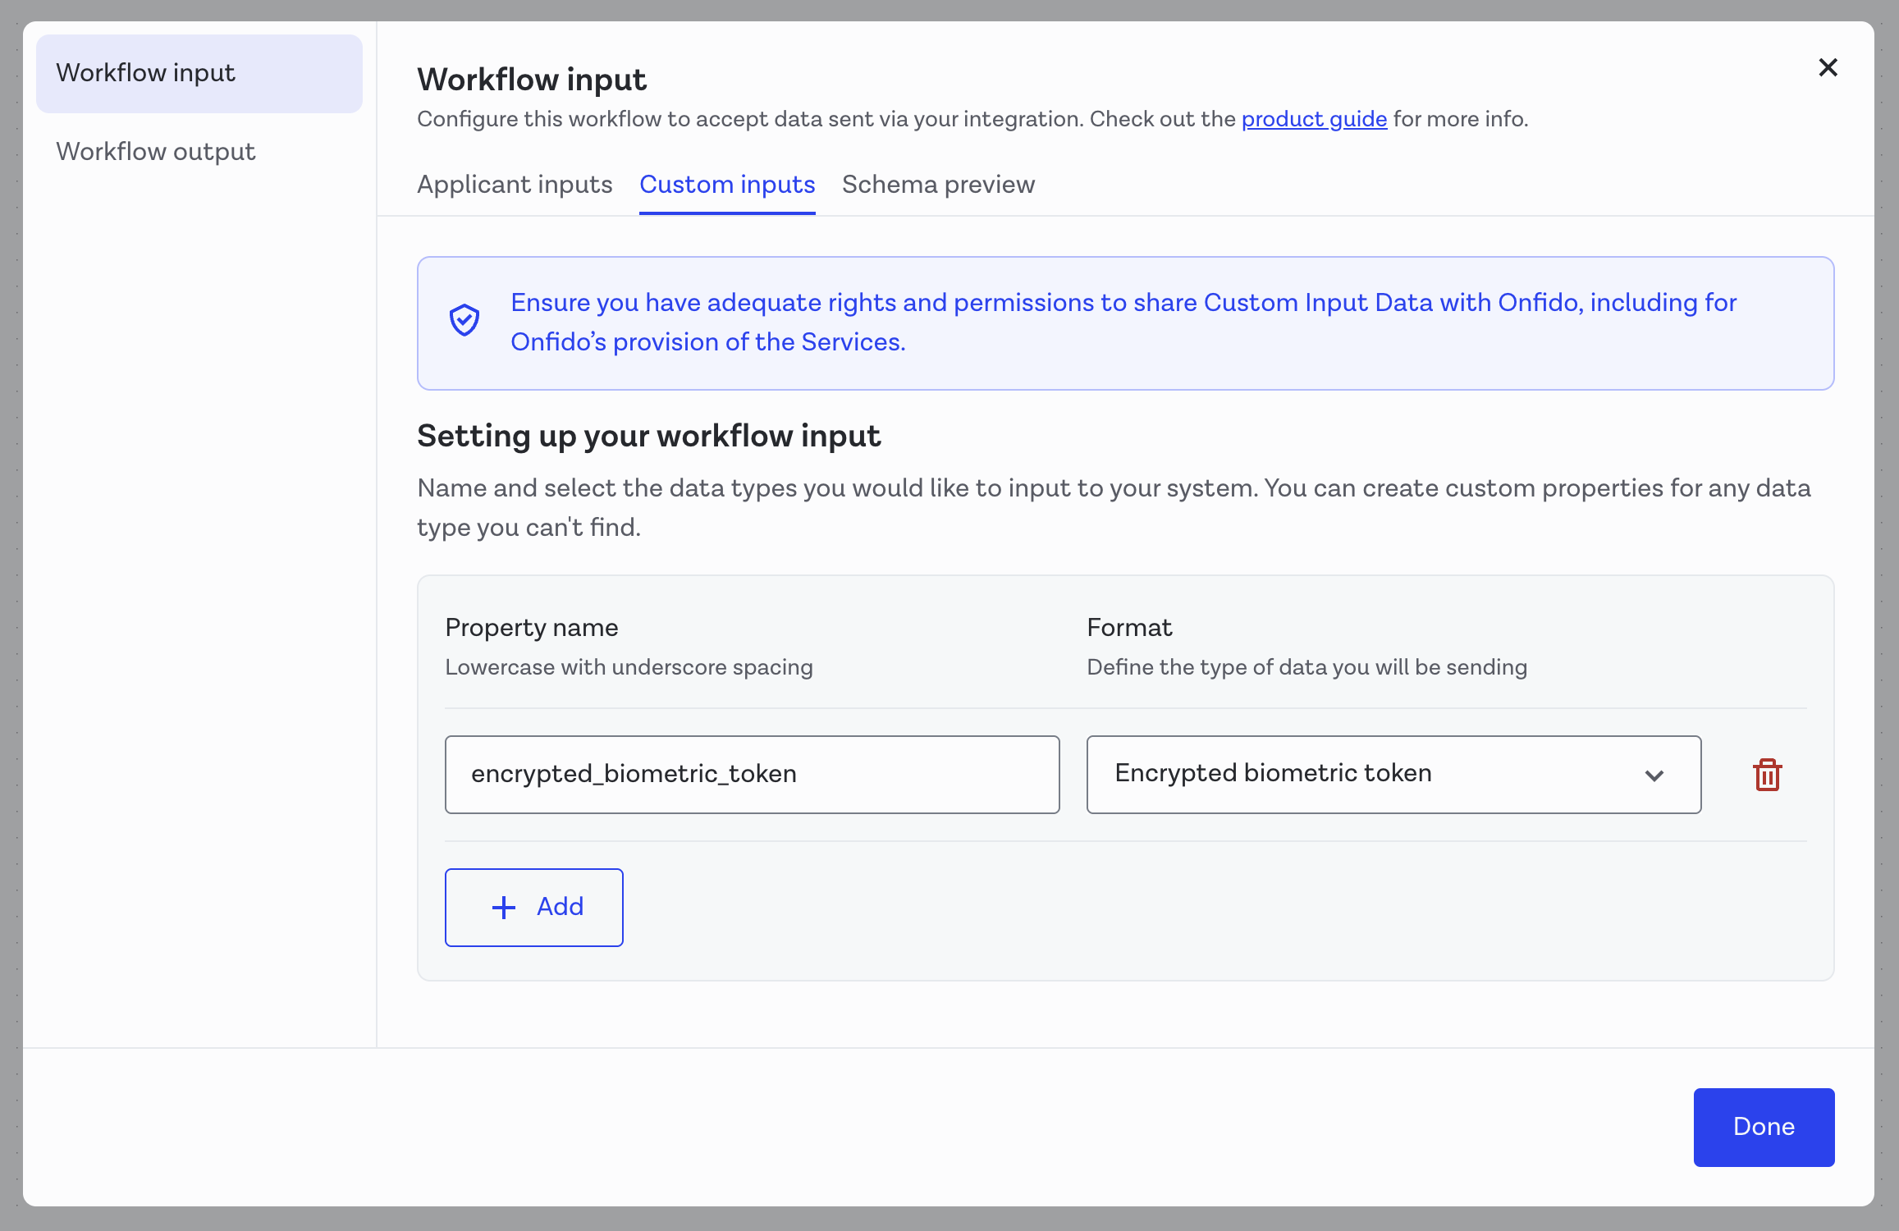
Task: Select Workflow input in the left sidebar
Action: pyautogui.click(x=145, y=72)
